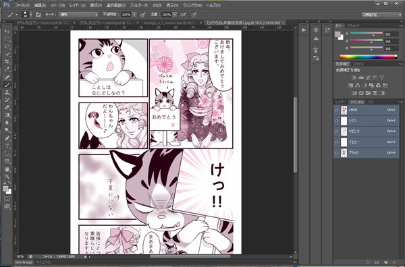Open the イメージ menu

[57, 5]
